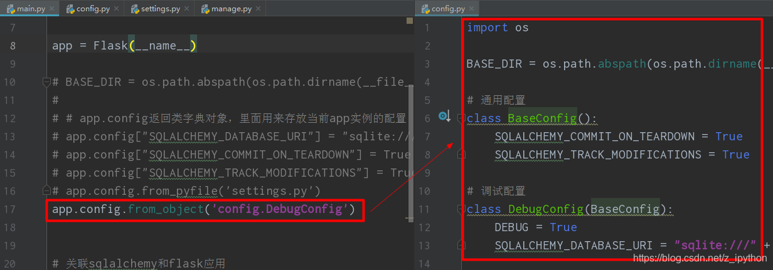This screenshot has width=773, height=270.
Task: Click the BaseConfig class name on line 6
Action: [542, 118]
